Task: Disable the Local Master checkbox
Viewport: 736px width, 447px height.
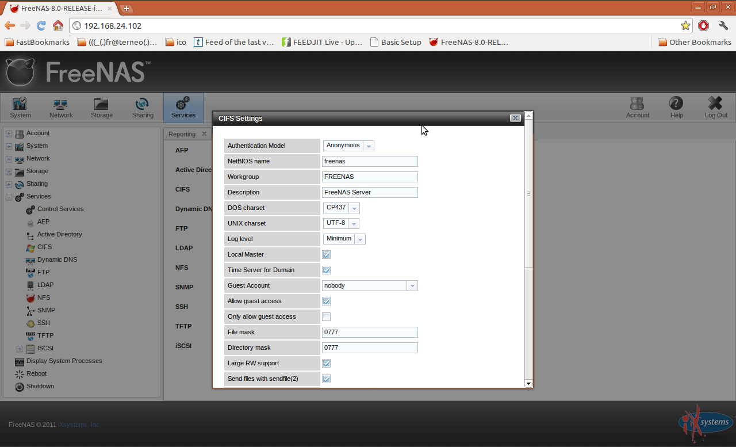Action: coord(326,254)
